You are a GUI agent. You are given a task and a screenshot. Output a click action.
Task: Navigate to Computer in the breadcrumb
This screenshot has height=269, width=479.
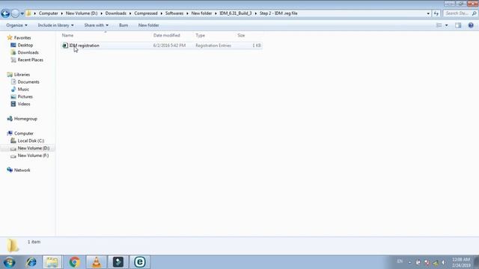[x=48, y=13]
